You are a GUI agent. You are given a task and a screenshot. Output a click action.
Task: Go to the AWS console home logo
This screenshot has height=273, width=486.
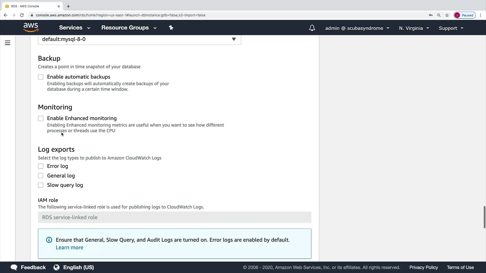coord(31,27)
